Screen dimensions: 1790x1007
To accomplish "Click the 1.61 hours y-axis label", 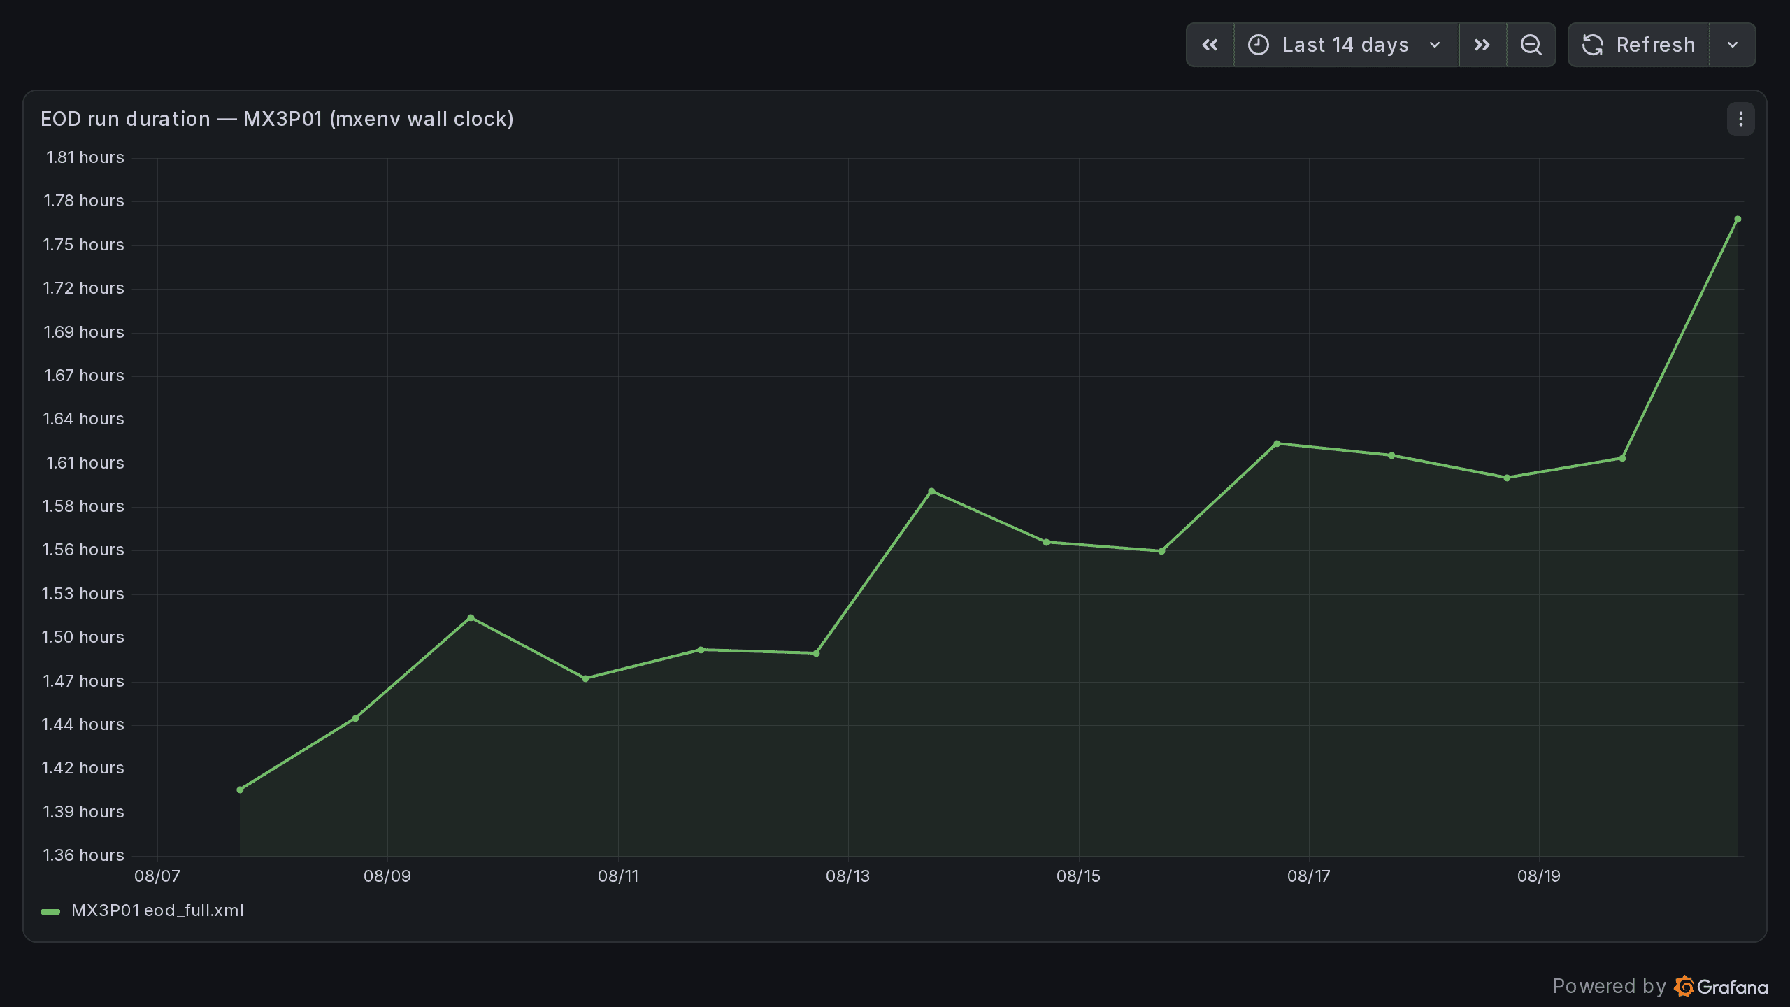I will click(85, 463).
